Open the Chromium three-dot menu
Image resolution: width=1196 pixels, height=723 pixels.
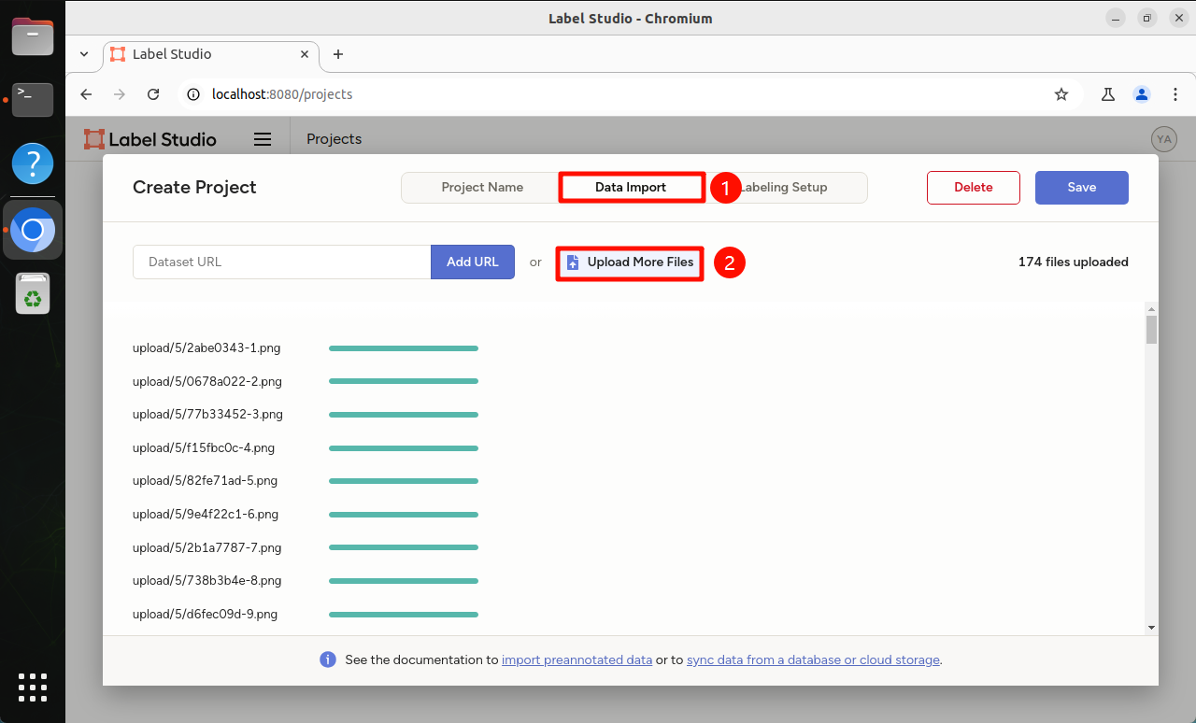click(x=1175, y=94)
